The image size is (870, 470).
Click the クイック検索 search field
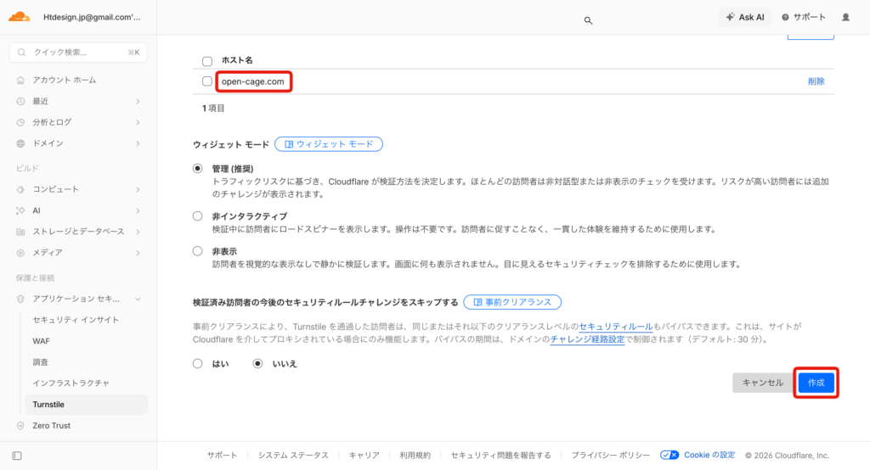[78, 53]
